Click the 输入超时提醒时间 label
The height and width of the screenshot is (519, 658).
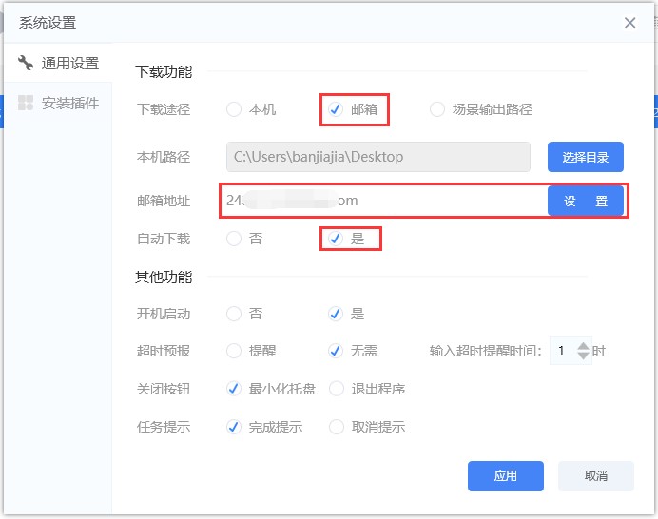click(x=486, y=351)
